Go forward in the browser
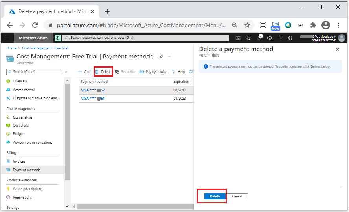The height and width of the screenshot is (212, 349). (22, 25)
